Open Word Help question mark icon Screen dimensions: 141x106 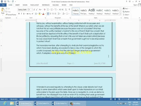click(126, 1)
